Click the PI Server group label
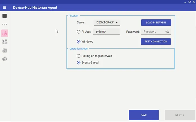 coord(73,16)
